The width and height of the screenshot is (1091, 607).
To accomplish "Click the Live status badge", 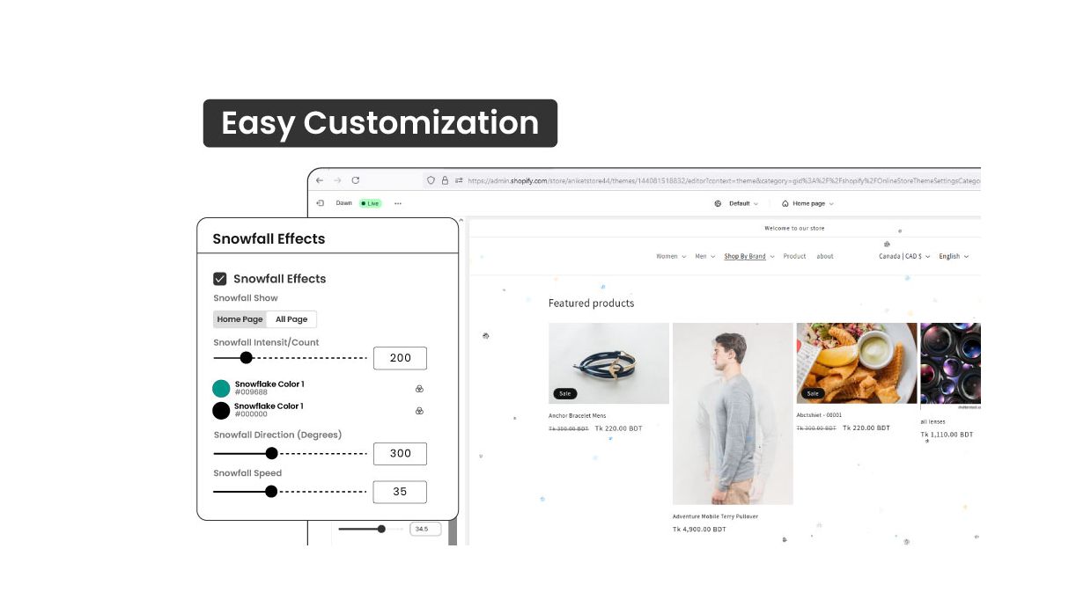I will click(x=370, y=203).
